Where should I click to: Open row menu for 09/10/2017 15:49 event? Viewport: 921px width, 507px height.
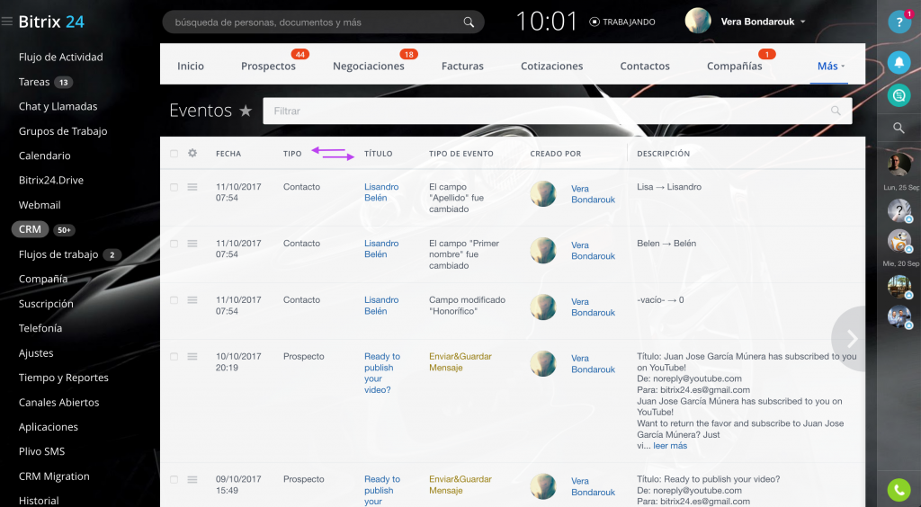192,479
